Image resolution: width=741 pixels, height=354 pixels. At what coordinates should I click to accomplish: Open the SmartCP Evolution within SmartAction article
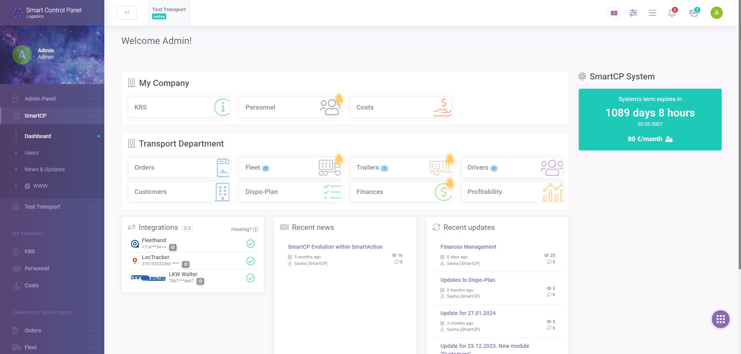335,247
